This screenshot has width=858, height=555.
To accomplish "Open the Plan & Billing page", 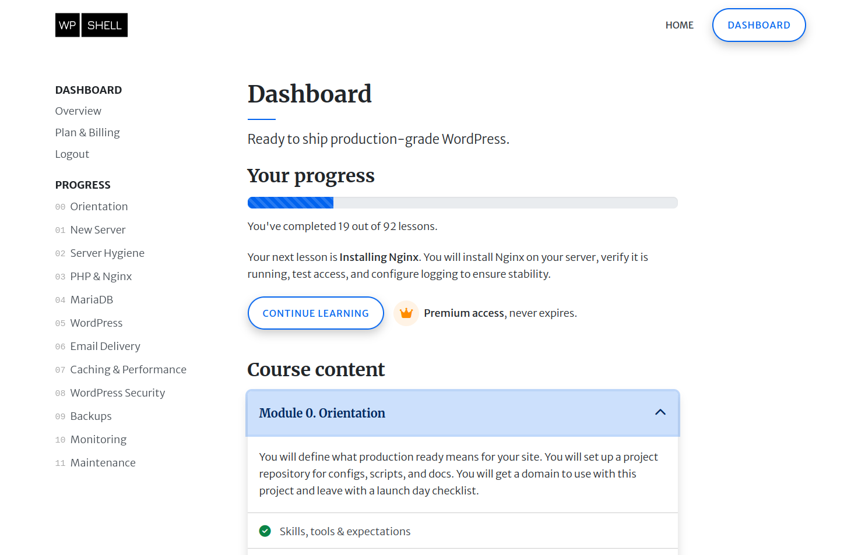I will pos(87,132).
